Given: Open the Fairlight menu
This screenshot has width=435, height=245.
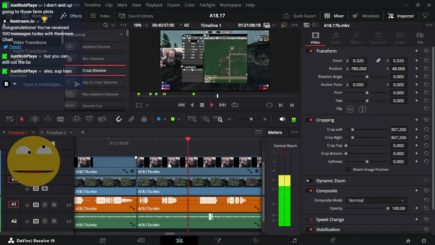Looking at the screenshot, I should pos(207,5).
